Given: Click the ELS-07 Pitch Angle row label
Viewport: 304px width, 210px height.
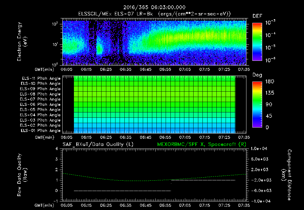Looking at the screenshot, I should 40,99.
